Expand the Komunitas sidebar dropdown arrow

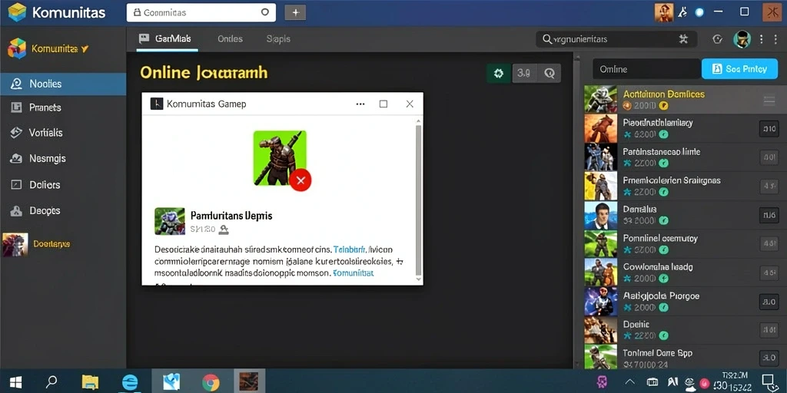click(85, 48)
